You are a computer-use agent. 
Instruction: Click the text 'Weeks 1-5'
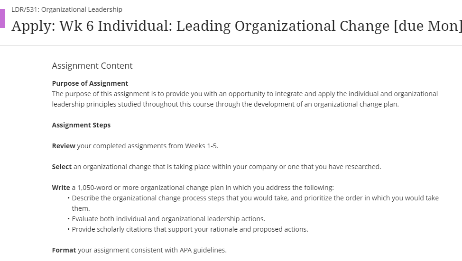click(201, 146)
